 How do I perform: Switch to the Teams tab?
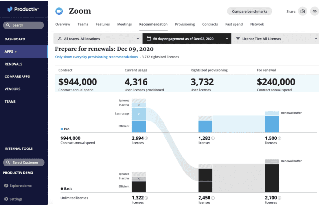[83, 24]
